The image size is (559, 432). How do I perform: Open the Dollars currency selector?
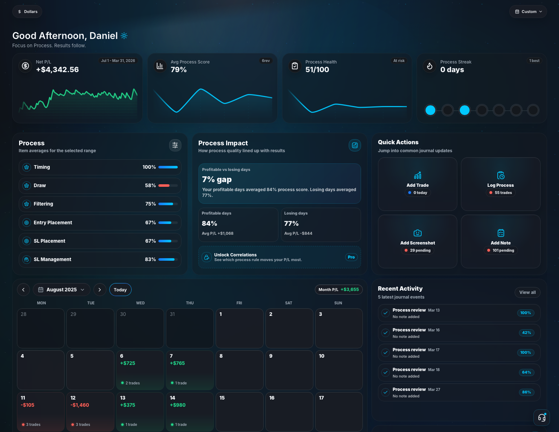tap(27, 12)
